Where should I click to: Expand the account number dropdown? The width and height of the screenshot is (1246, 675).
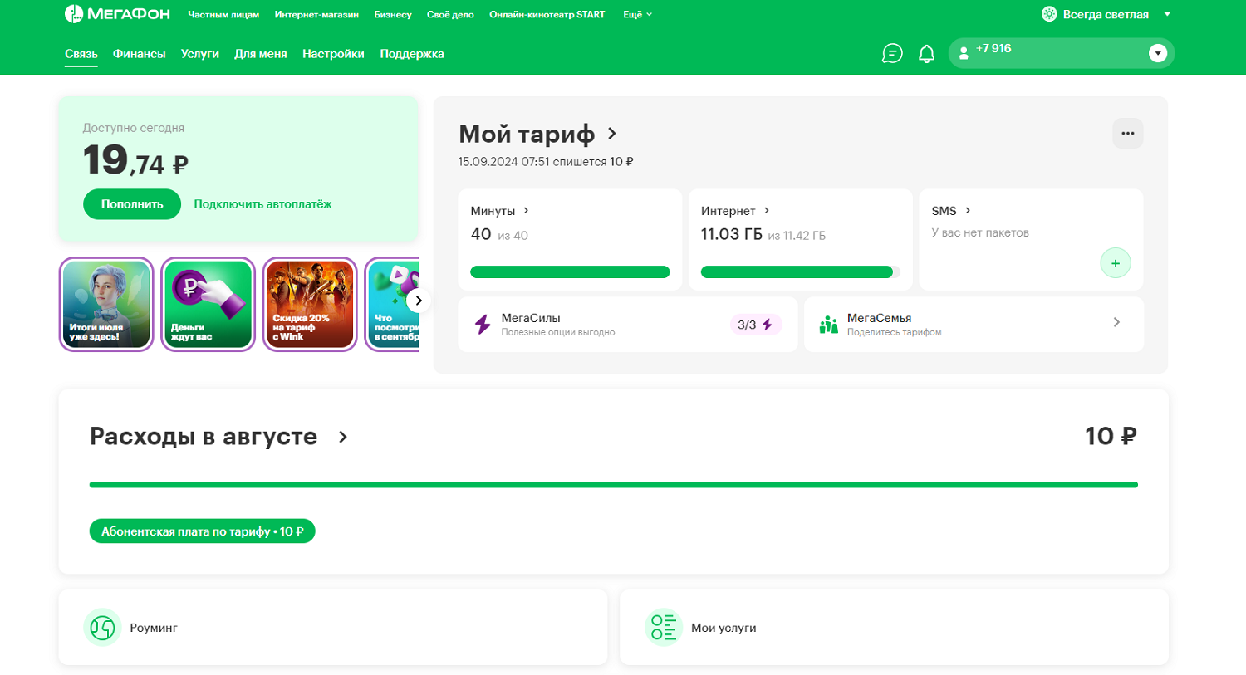click(x=1157, y=54)
